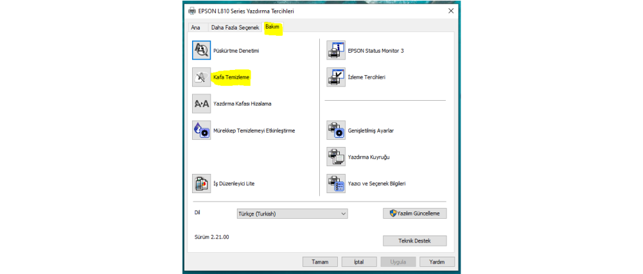The image size is (643, 274).
Task: Expand the Dil language dropdown
Action: pyautogui.click(x=292, y=214)
